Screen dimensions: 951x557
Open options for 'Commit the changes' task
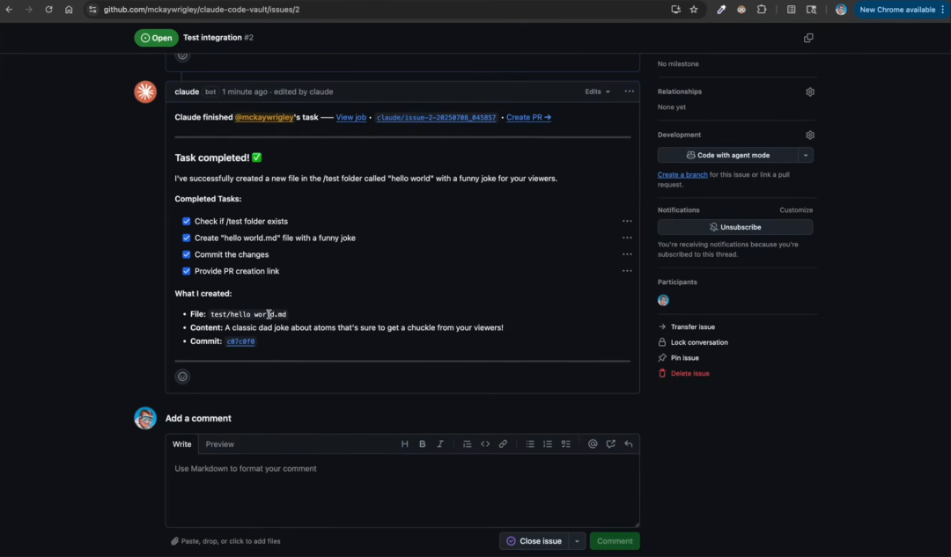pos(627,254)
